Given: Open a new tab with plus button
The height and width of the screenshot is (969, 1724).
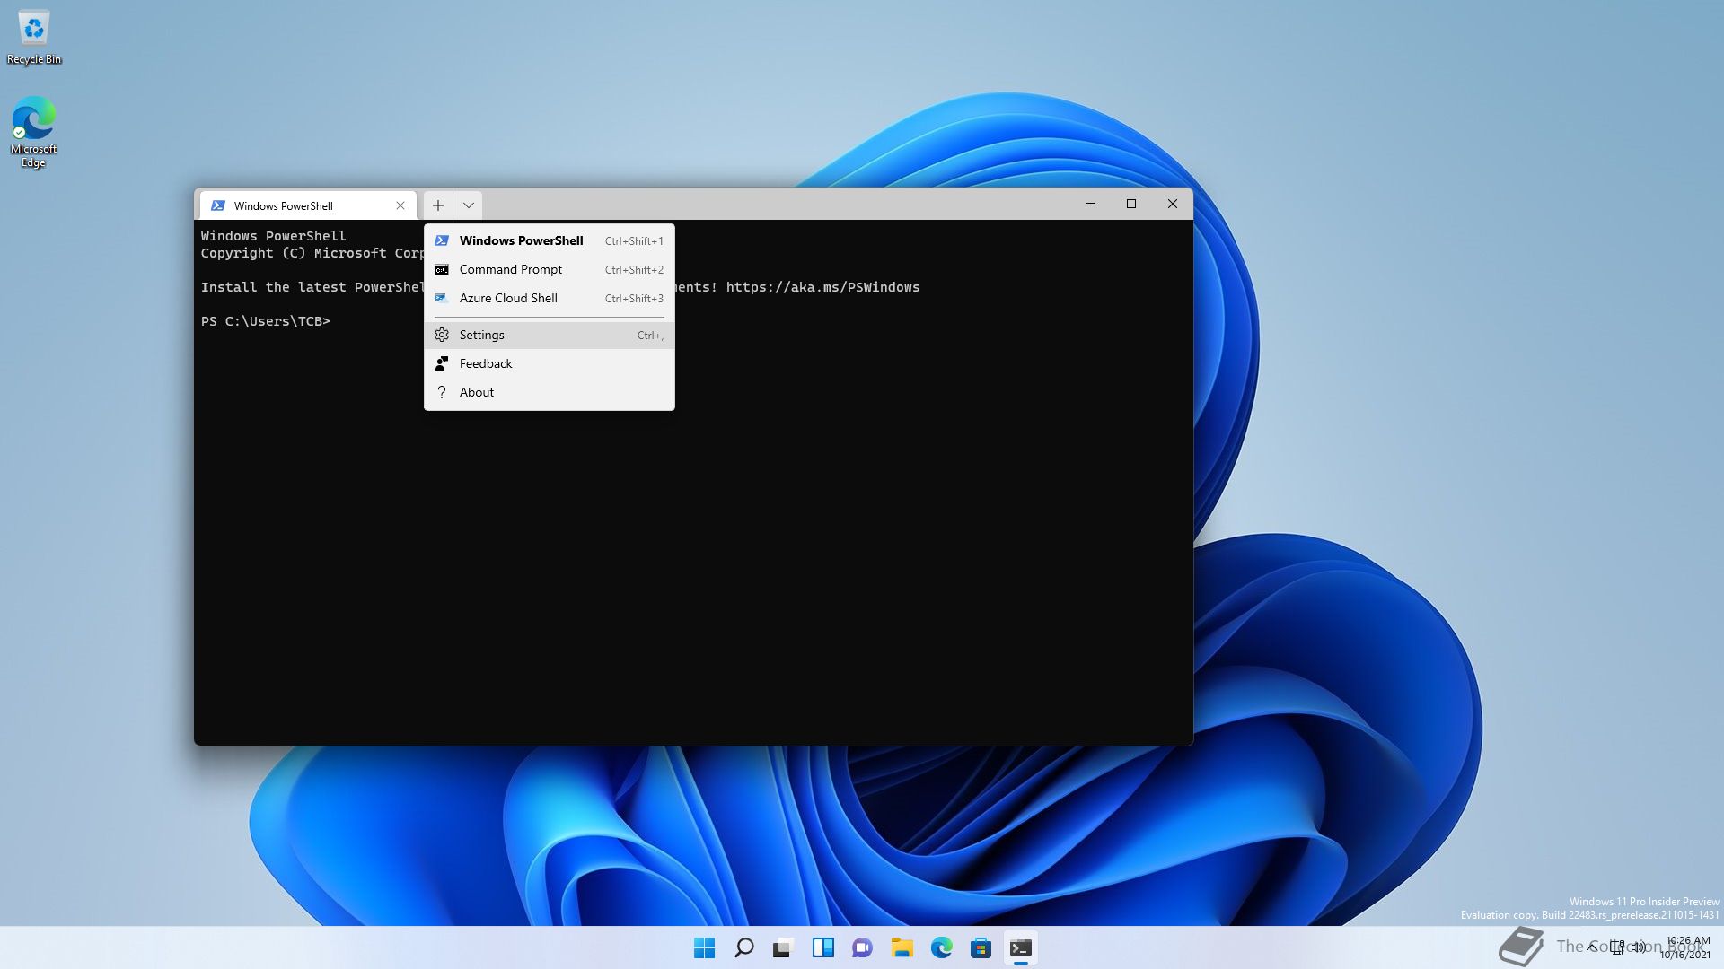Looking at the screenshot, I should (438, 205).
